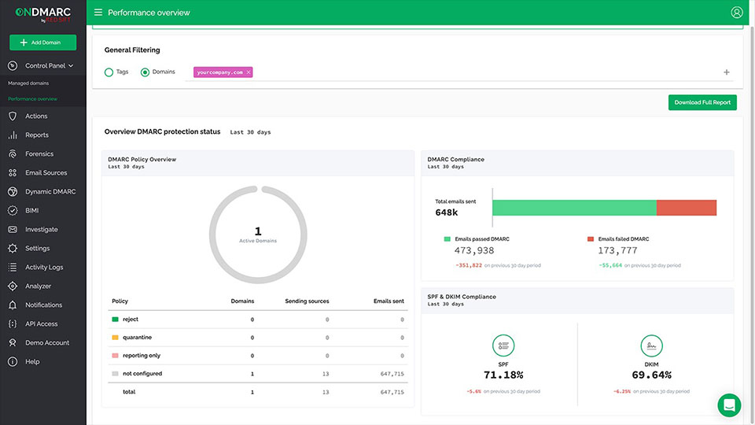Click the '71.18%' SPF value
This screenshot has height=425, width=755.
(x=503, y=375)
